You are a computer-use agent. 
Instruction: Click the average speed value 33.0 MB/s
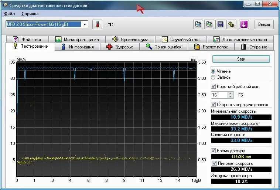241,140
